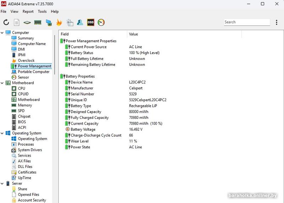Open the Help menu
The image size is (284, 203).
click(x=55, y=11)
